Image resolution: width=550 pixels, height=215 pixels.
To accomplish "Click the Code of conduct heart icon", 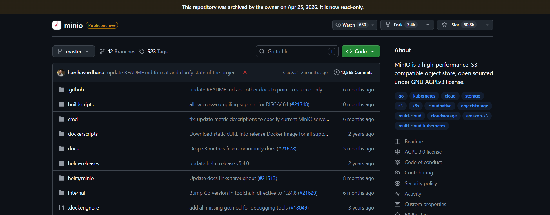I will (x=397, y=162).
